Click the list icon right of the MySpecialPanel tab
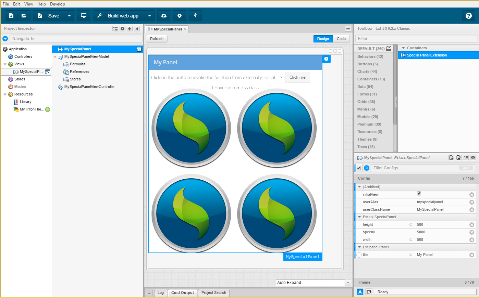479x298 pixels. point(348,29)
